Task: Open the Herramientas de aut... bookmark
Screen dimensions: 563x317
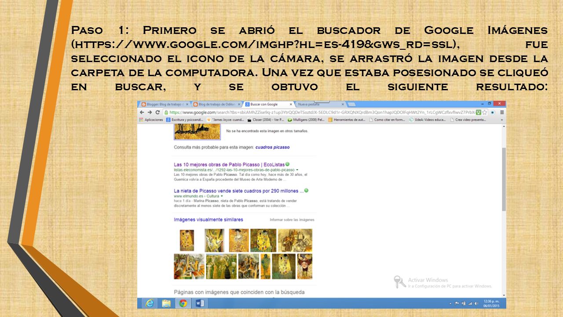Action: [x=347, y=119]
